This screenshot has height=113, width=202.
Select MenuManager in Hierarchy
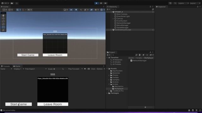click(x=122, y=25)
